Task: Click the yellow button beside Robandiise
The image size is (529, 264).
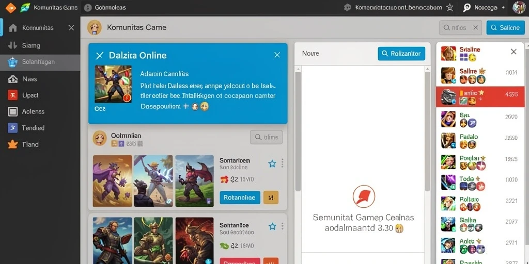Action: (271, 197)
